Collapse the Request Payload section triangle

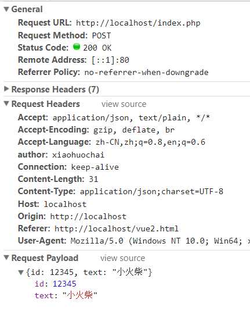(x=6, y=258)
